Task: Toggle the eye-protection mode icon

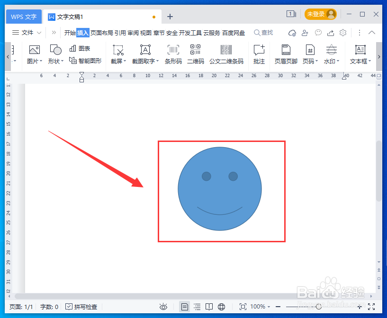Action: (x=163, y=307)
